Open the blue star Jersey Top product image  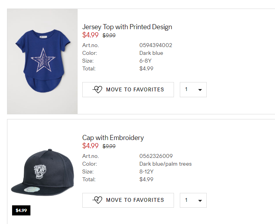pos(42,61)
